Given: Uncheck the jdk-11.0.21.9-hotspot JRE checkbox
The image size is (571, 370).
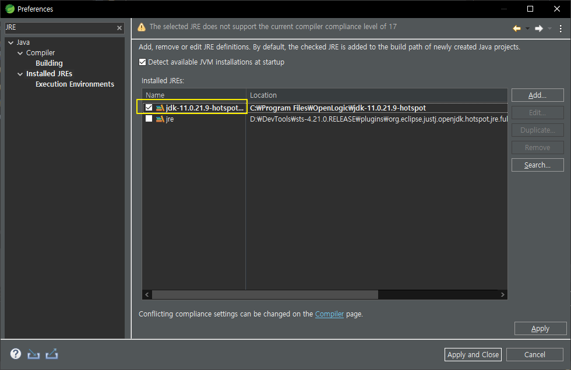Looking at the screenshot, I should [x=149, y=108].
